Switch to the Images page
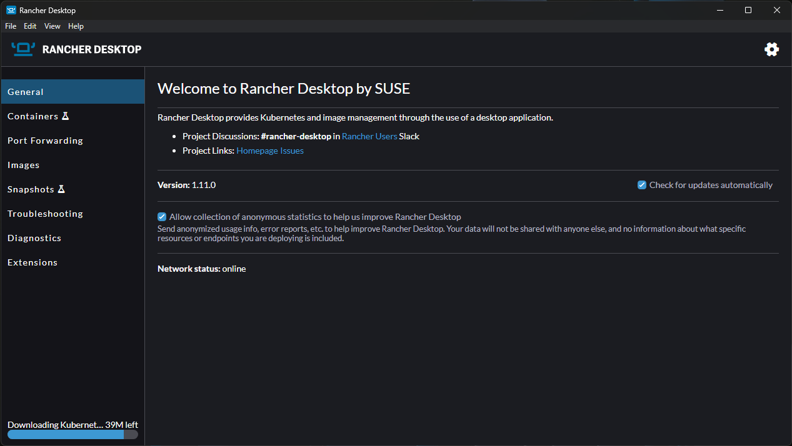 click(x=73, y=165)
